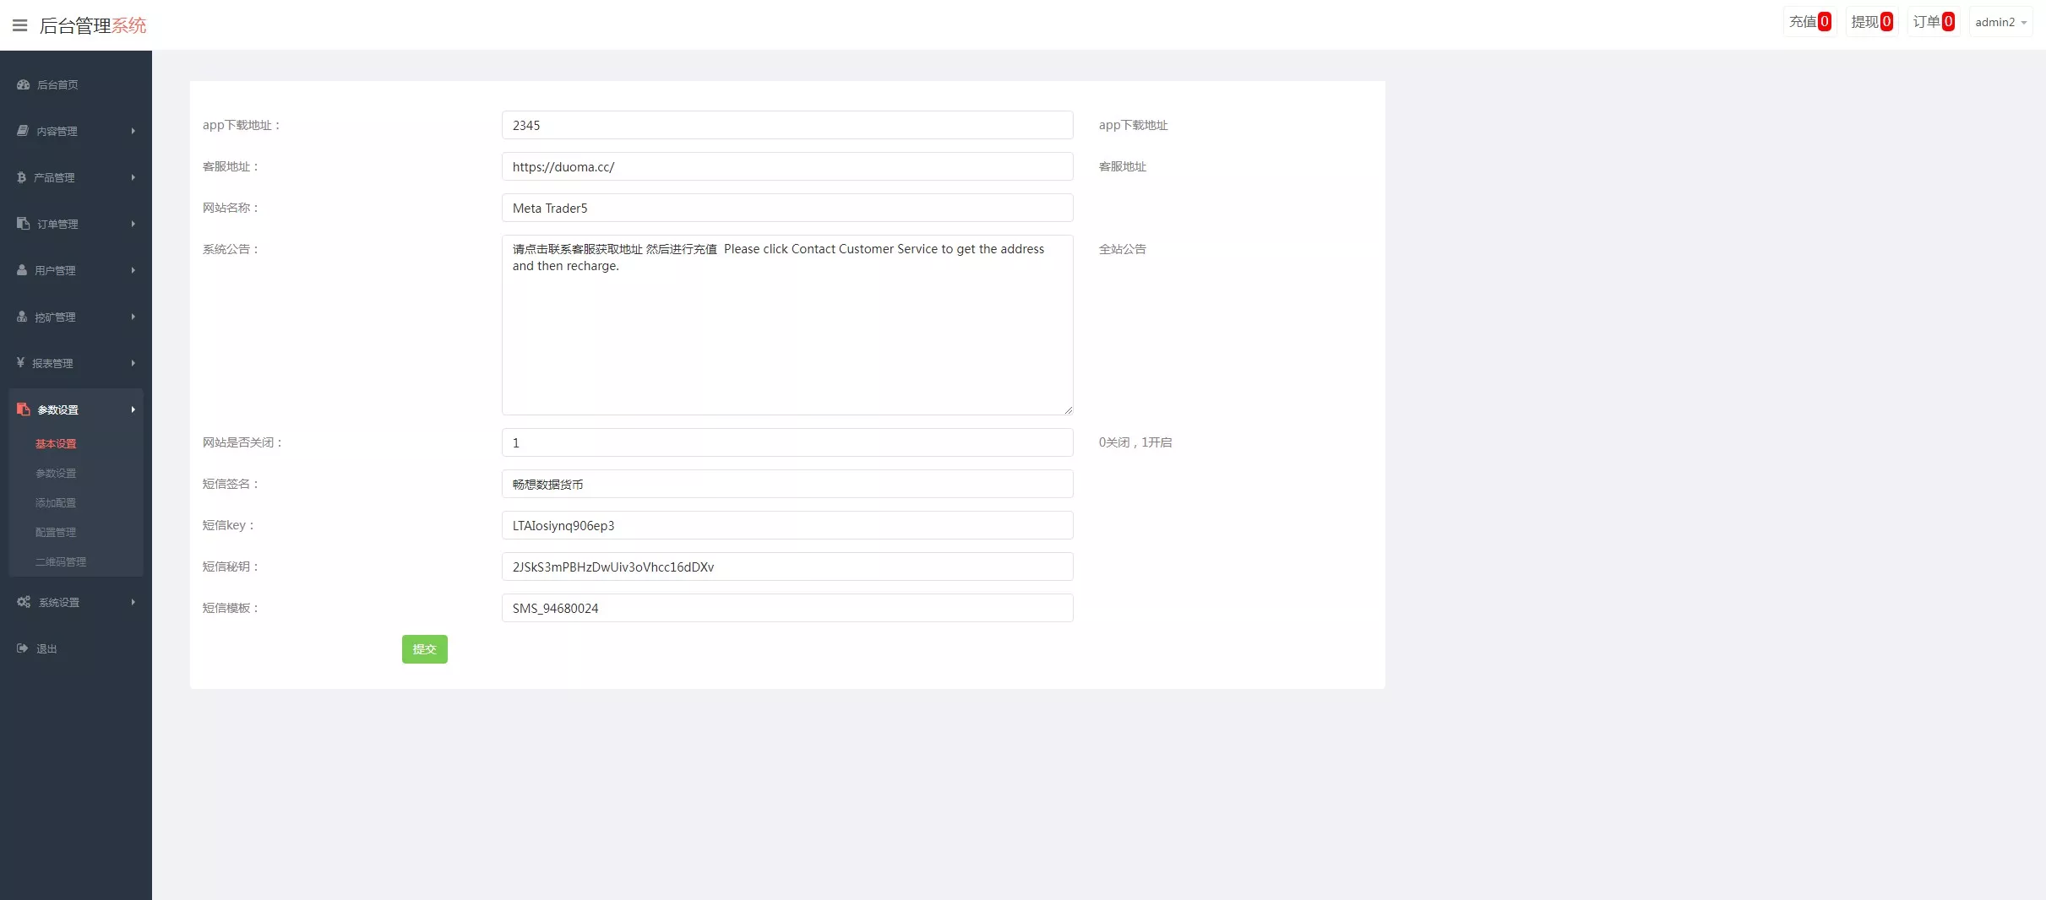This screenshot has height=900, width=2046.
Task: Expand the 挖矿管理 submenu arrow
Action: click(x=133, y=317)
